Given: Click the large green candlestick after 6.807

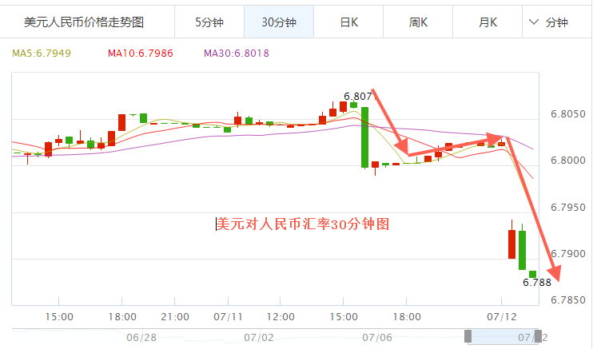Looking at the screenshot, I should pos(364,137).
